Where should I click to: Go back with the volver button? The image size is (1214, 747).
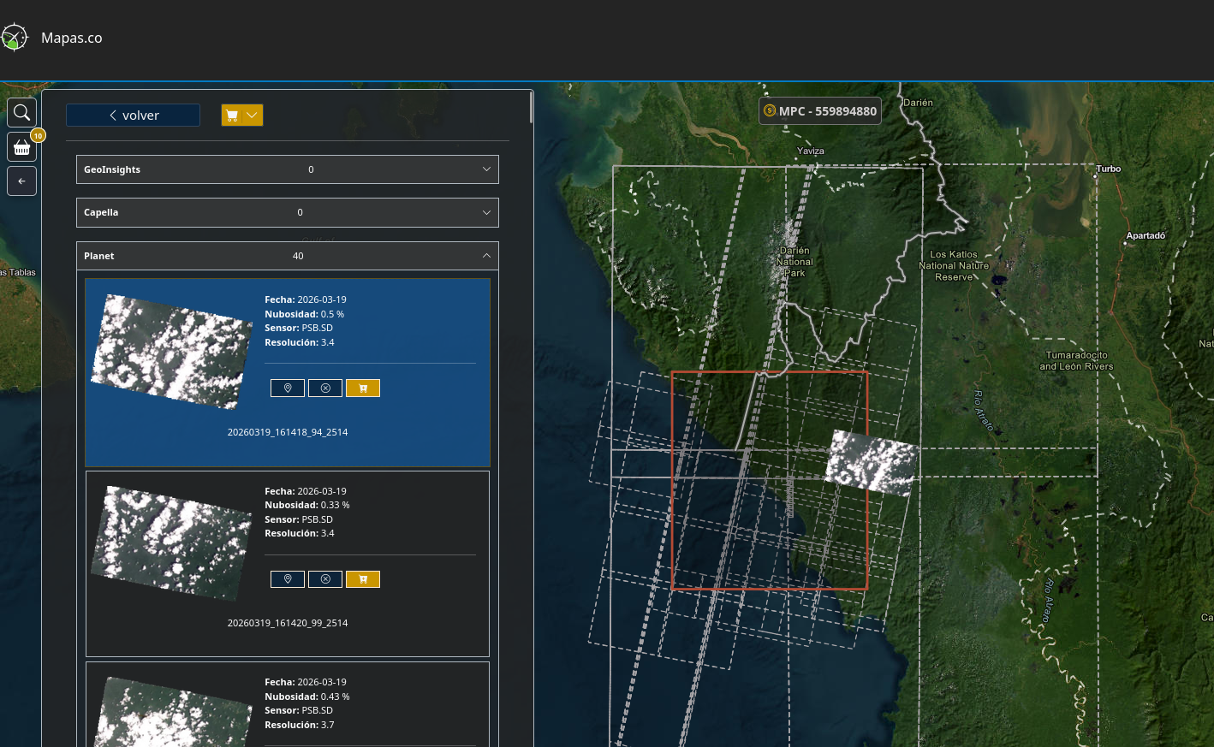(133, 116)
